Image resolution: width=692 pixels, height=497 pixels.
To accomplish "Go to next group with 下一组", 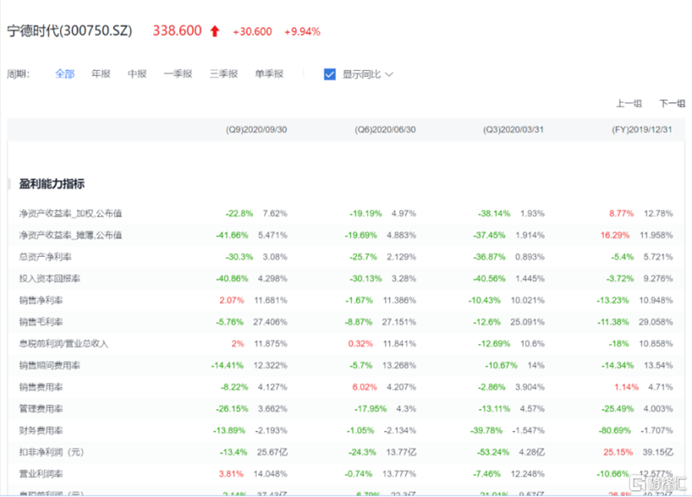I will pyautogui.click(x=671, y=103).
